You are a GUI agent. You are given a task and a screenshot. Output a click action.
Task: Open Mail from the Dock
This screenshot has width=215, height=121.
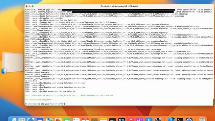(x=40, y=120)
